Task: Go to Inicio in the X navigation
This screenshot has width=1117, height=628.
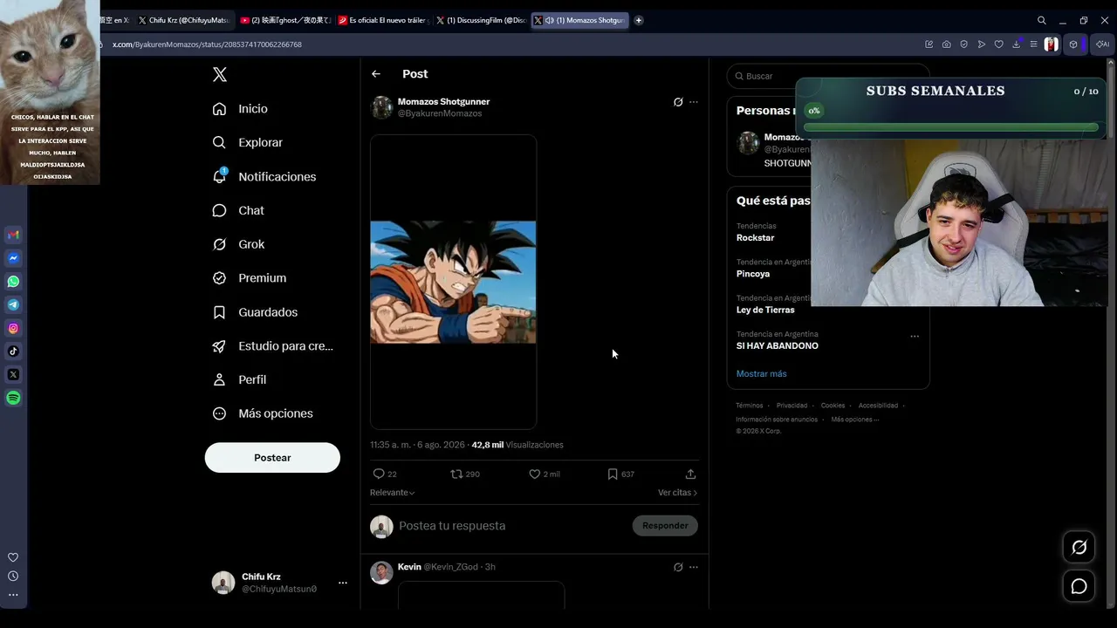Action: coord(240,109)
